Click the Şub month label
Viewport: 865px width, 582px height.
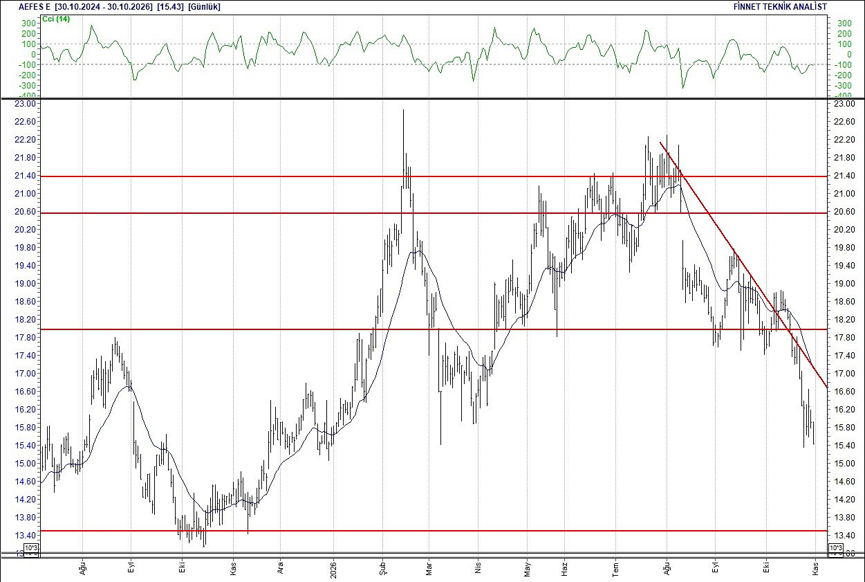(x=383, y=567)
